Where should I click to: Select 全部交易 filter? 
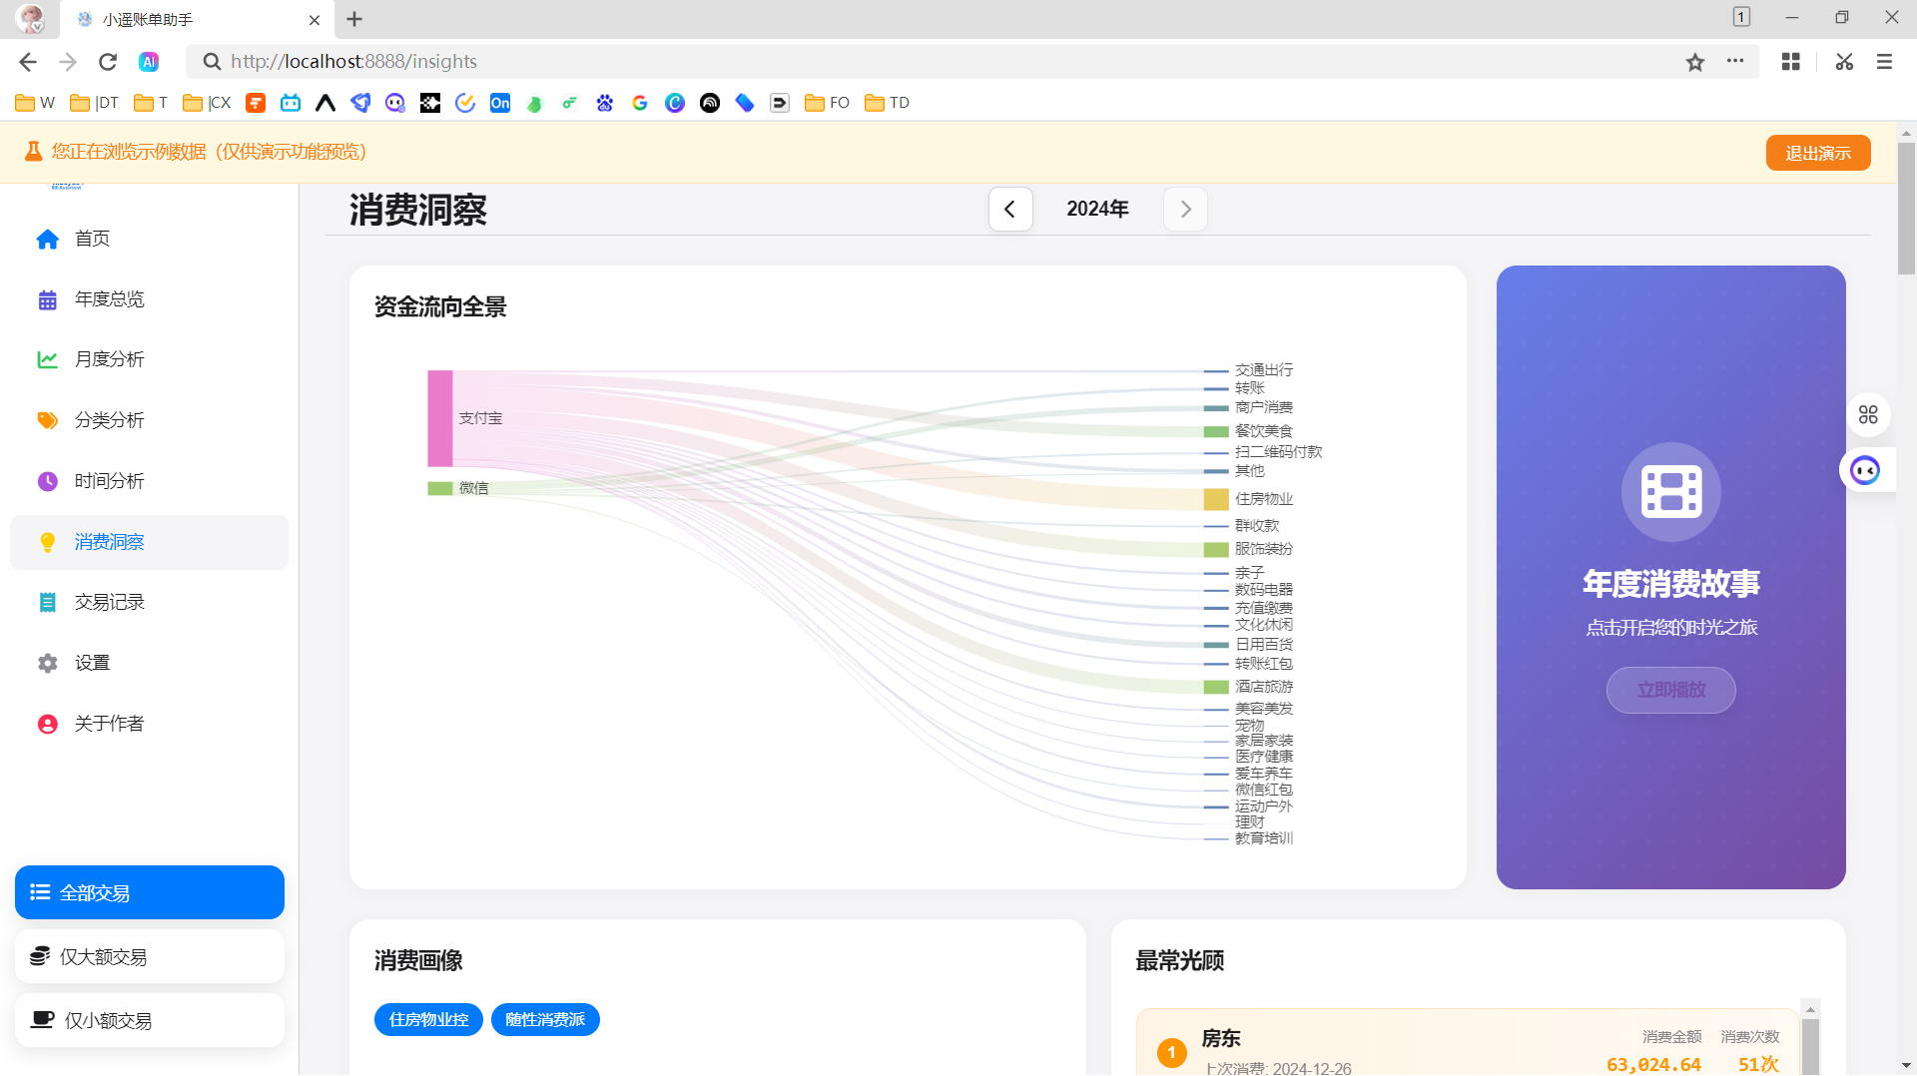coord(150,892)
